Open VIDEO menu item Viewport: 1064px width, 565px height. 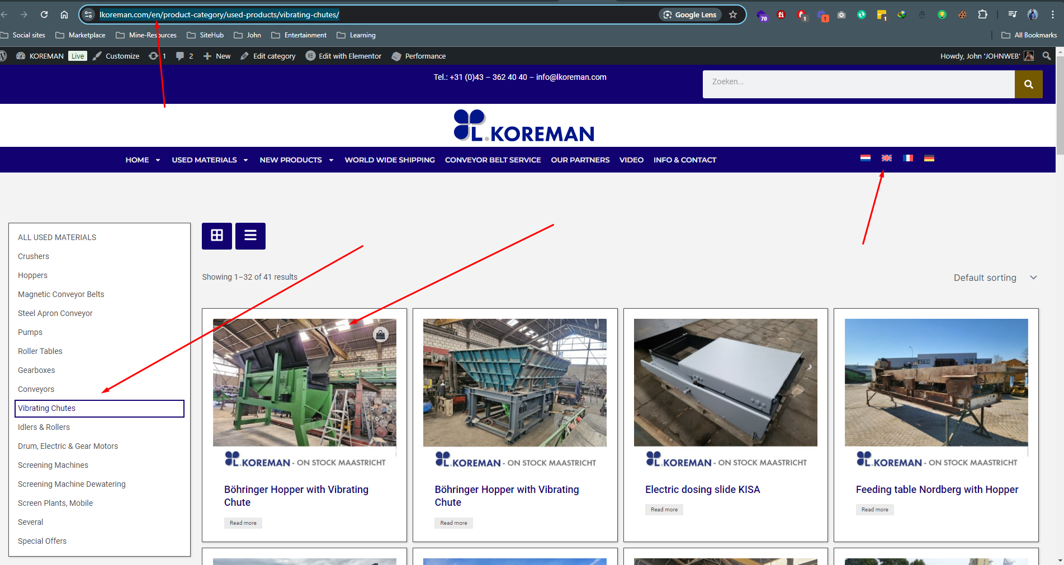click(x=631, y=160)
